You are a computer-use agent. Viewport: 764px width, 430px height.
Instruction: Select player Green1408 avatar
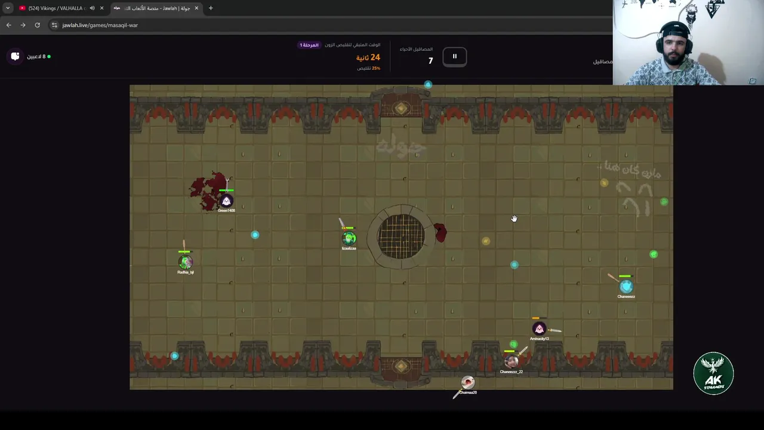click(226, 201)
